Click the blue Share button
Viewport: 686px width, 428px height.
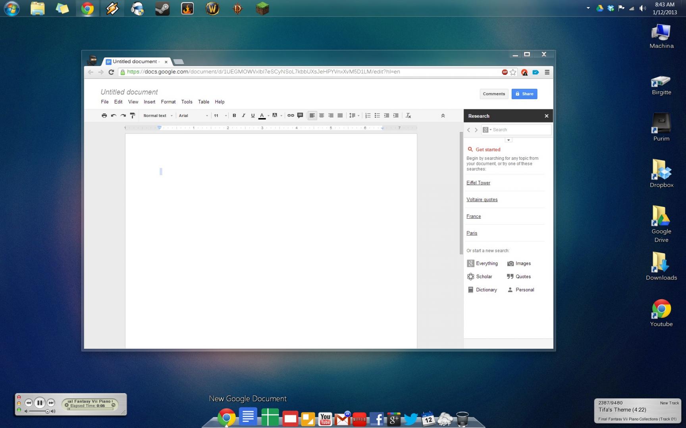coord(524,94)
